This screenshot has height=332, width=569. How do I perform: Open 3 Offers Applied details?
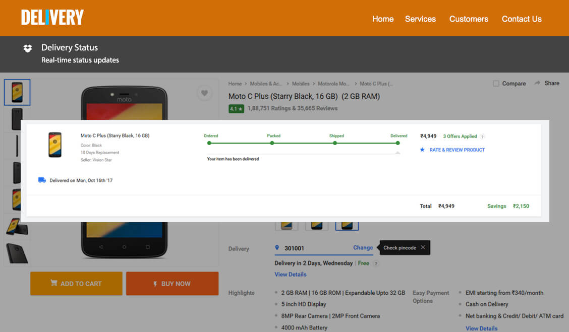[x=460, y=137]
